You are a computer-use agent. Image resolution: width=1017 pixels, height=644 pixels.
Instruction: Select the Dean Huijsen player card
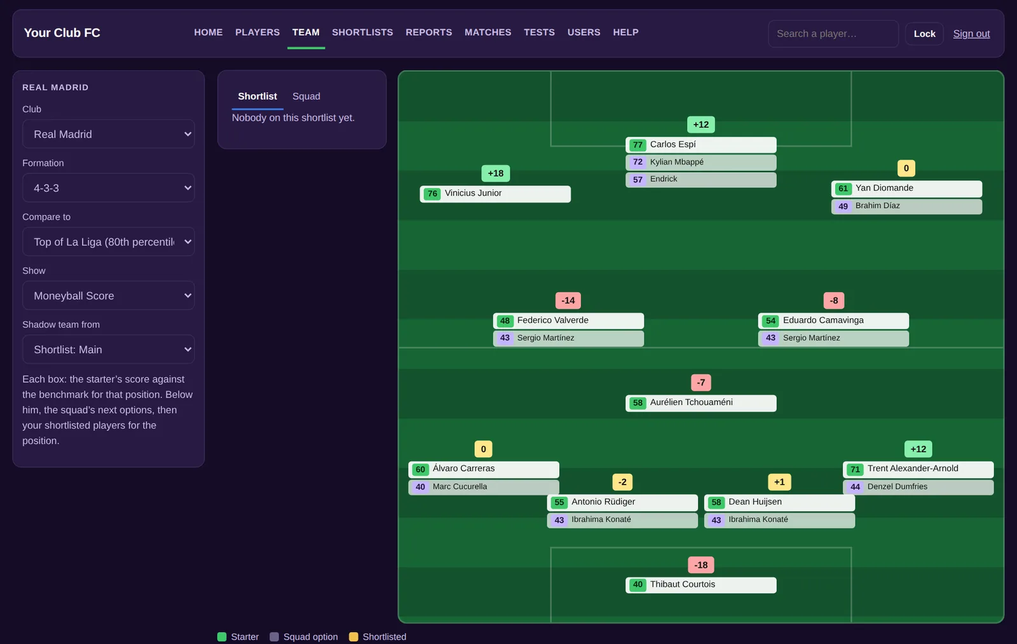(x=779, y=502)
